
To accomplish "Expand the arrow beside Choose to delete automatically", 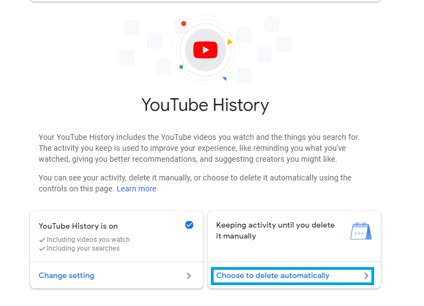I will [x=366, y=276].
